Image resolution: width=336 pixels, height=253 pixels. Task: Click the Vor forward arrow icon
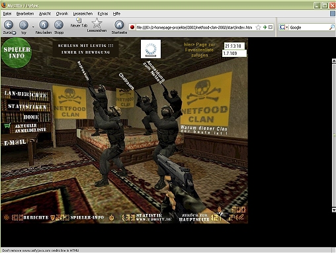pos(24,25)
